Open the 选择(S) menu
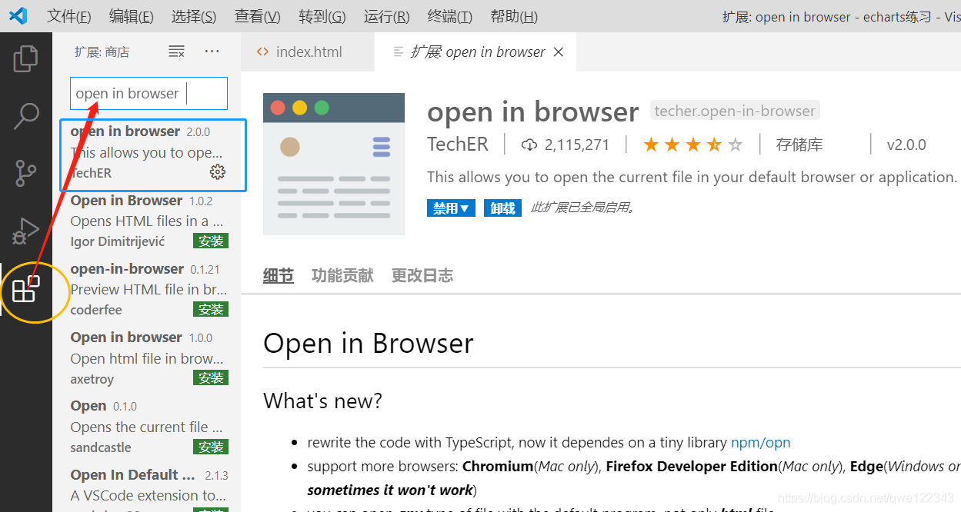 194,16
